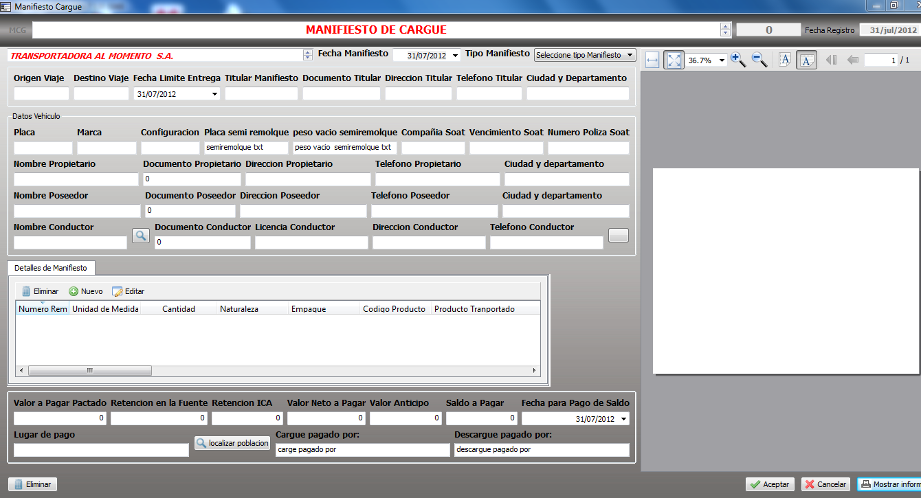Screen dimensions: 921x498
Task: Click the Unidad de Medida column header
Action: [105, 309]
